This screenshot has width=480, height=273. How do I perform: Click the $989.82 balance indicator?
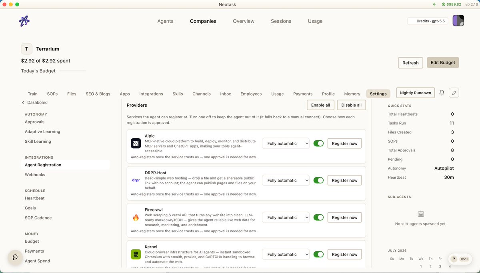click(452, 4)
